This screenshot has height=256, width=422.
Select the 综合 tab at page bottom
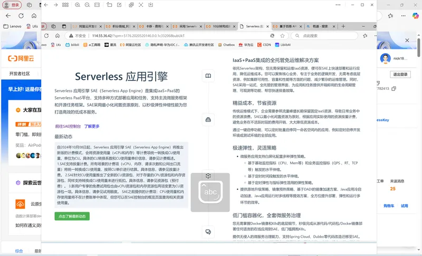pos(19,251)
